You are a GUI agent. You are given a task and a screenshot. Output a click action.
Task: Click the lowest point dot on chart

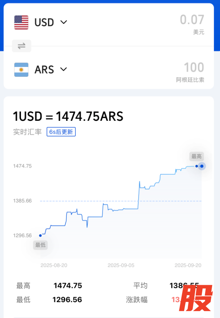coord(40,236)
